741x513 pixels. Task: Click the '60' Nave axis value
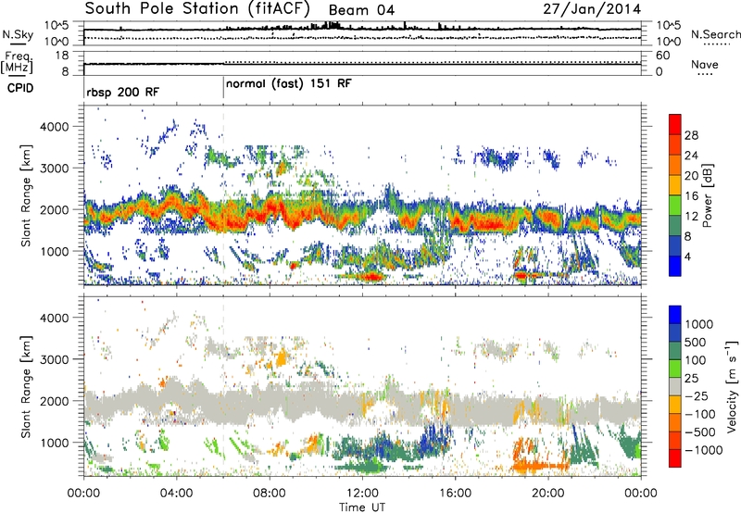pyautogui.click(x=662, y=56)
